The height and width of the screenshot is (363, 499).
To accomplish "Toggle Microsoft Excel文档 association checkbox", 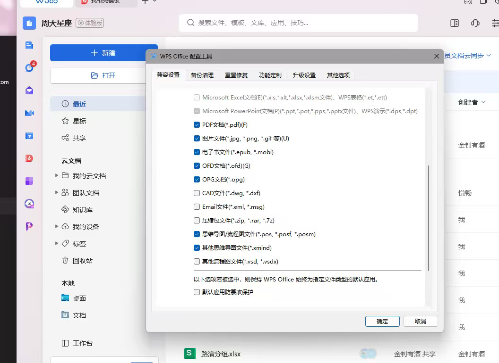I will pyautogui.click(x=197, y=98).
